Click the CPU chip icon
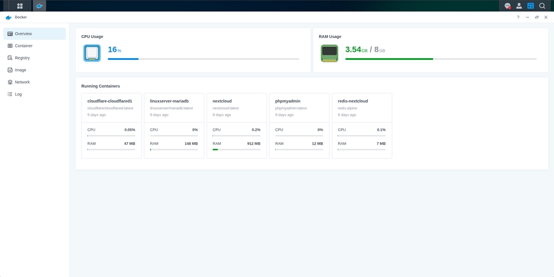The width and height of the screenshot is (554, 277). pos(92,53)
